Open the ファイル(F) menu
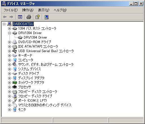The image size is (145, 124). click(10, 10)
